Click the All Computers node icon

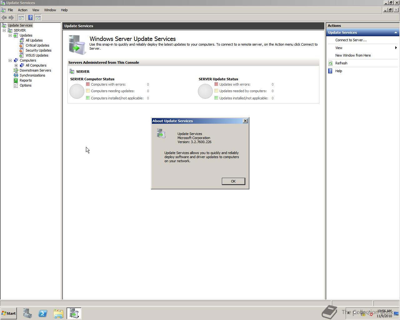click(x=22, y=65)
